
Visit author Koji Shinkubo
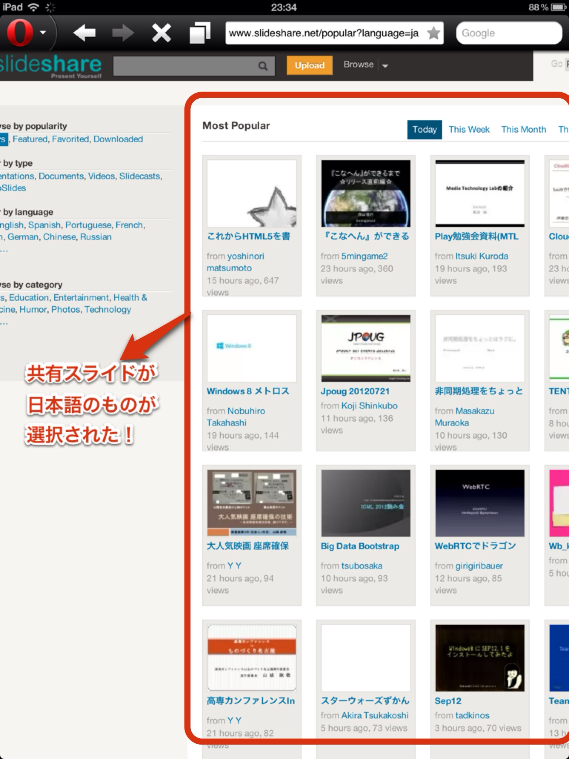[369, 406]
